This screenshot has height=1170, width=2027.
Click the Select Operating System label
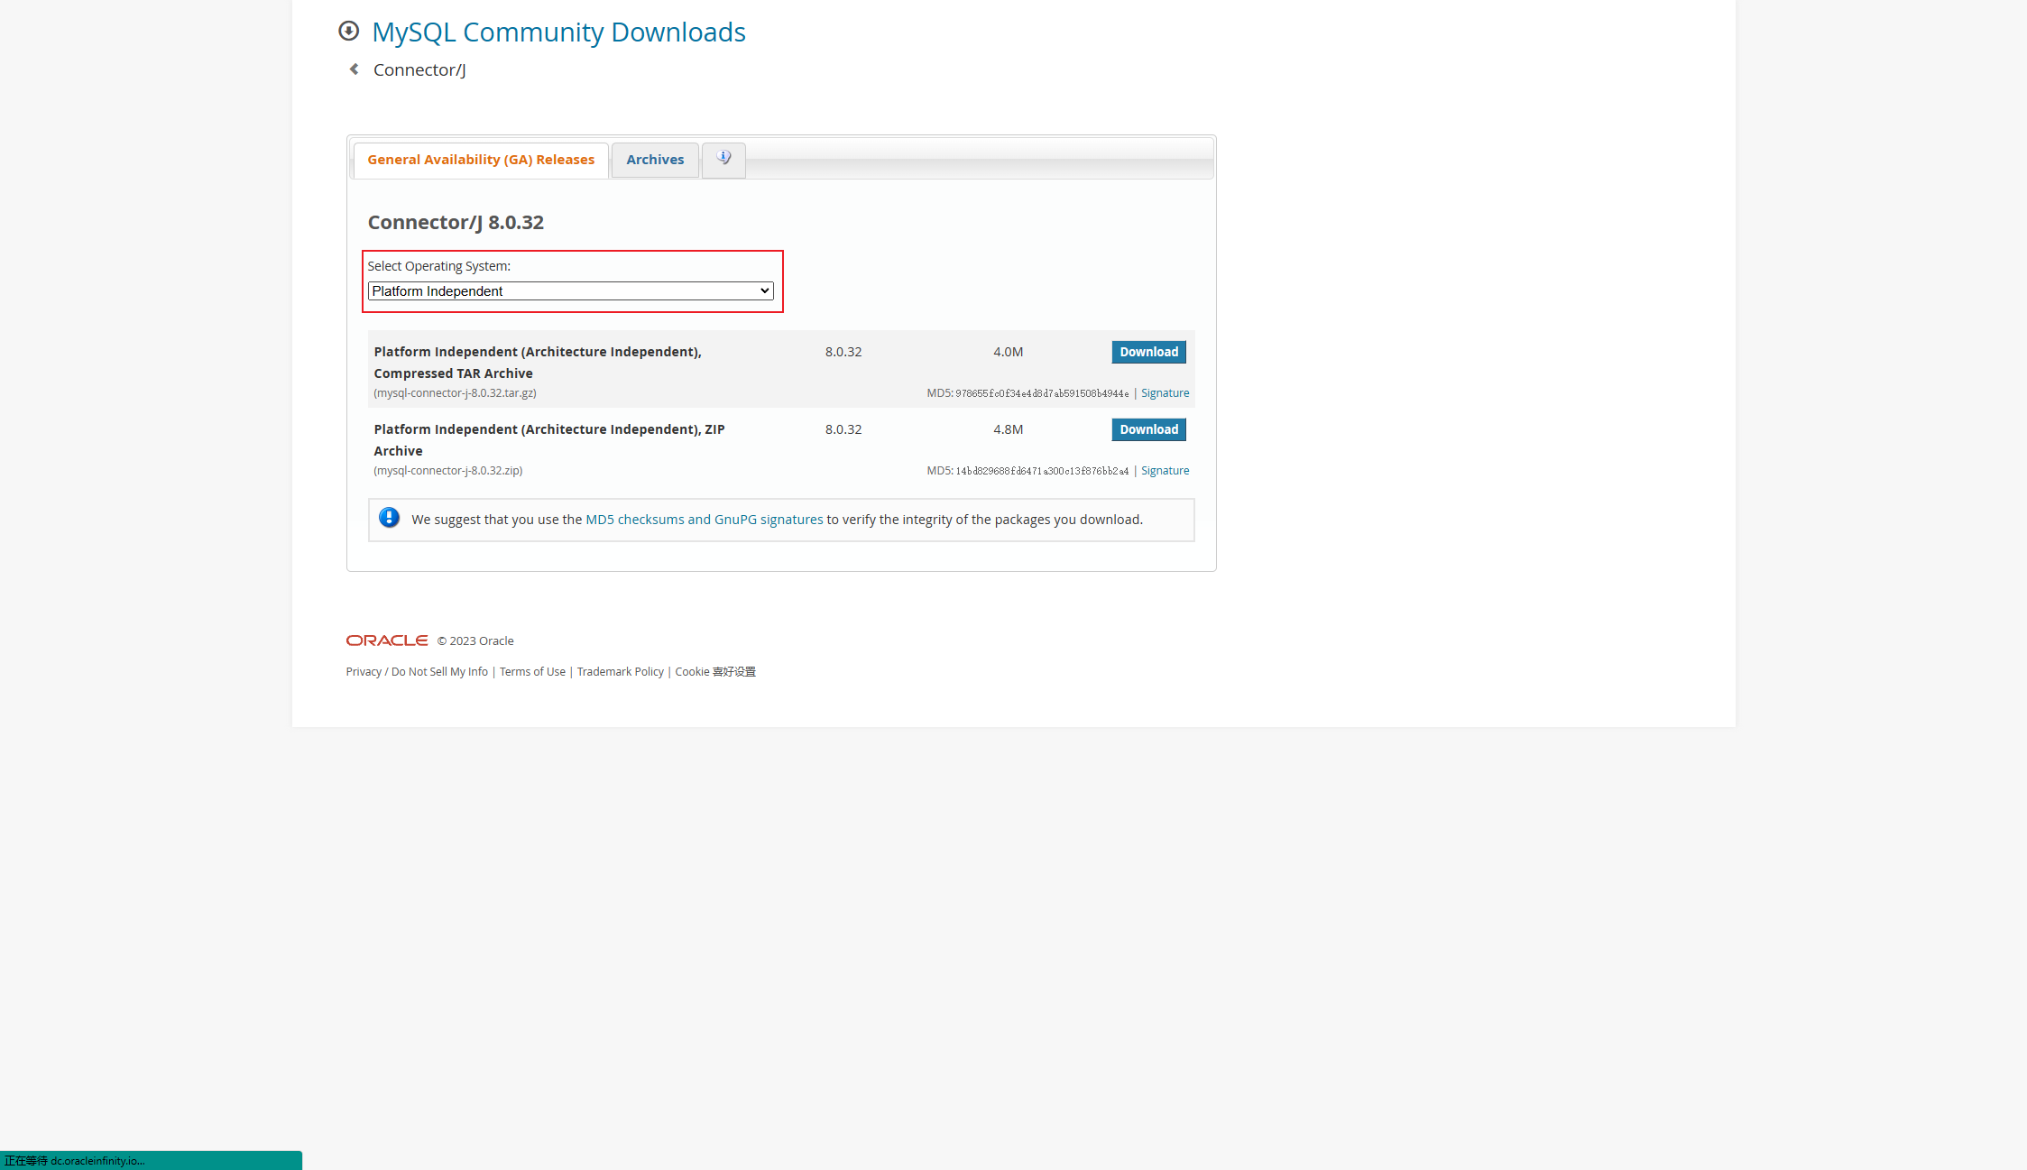(x=438, y=266)
